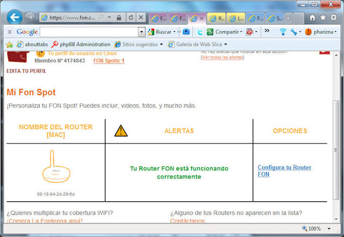Click the Twitter bird icon
This screenshot has width=344, height=237.
pyautogui.click(x=199, y=32)
